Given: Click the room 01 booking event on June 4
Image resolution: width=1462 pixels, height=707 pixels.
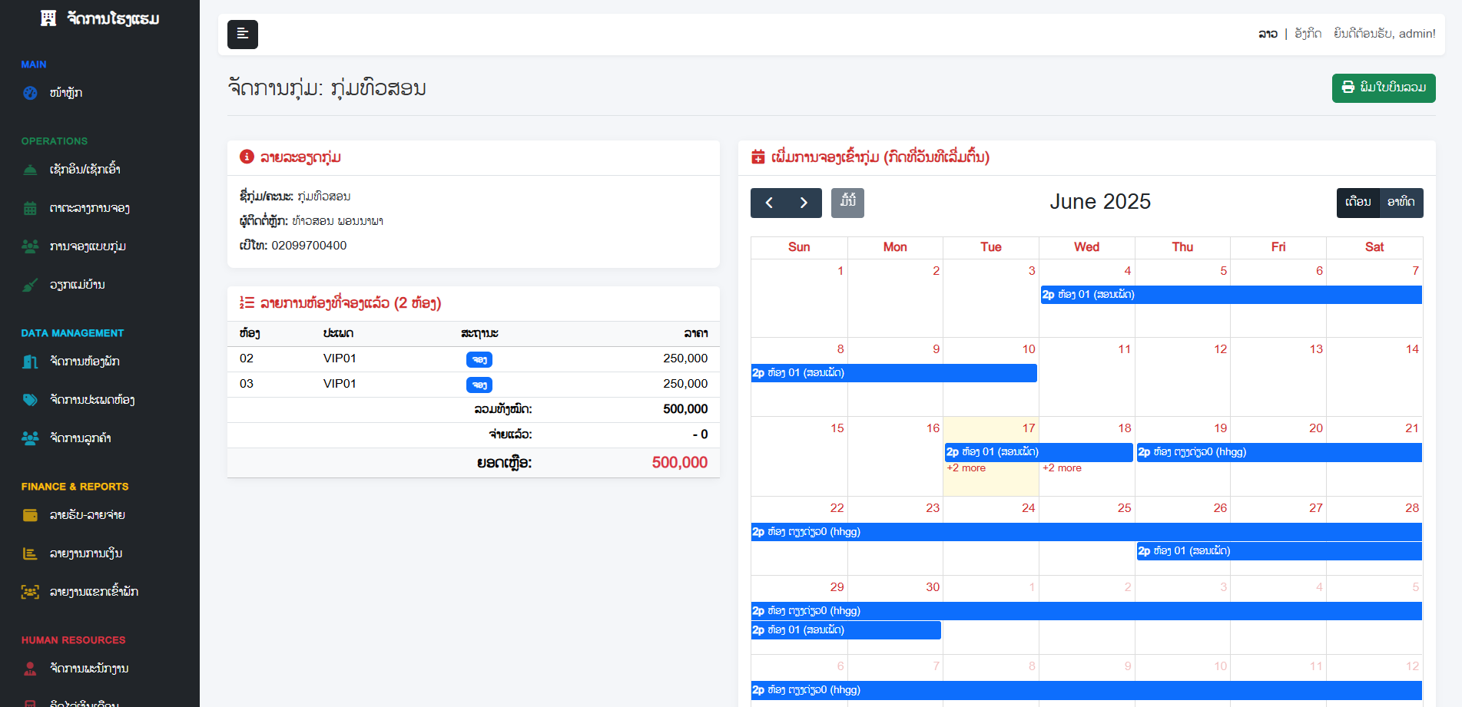Looking at the screenshot, I should 1231,295.
